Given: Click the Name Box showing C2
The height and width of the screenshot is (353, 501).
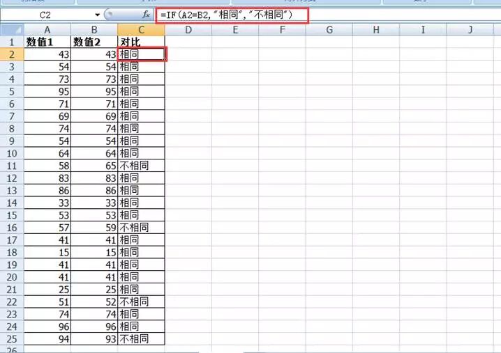Looking at the screenshot, I should [x=47, y=15].
